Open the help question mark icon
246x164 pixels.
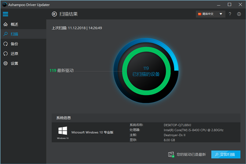230,14
